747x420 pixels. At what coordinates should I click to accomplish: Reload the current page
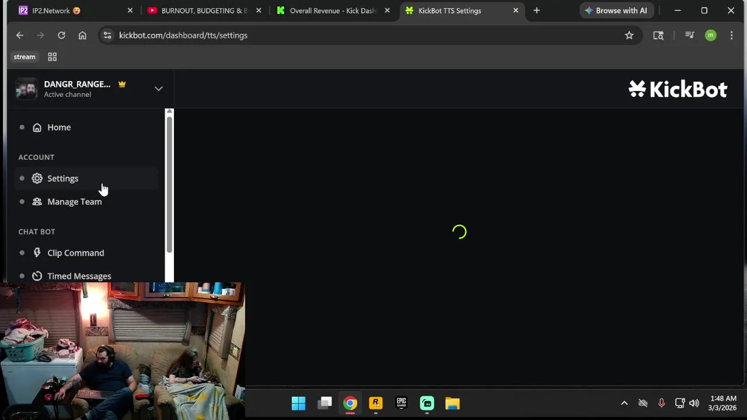click(x=61, y=36)
